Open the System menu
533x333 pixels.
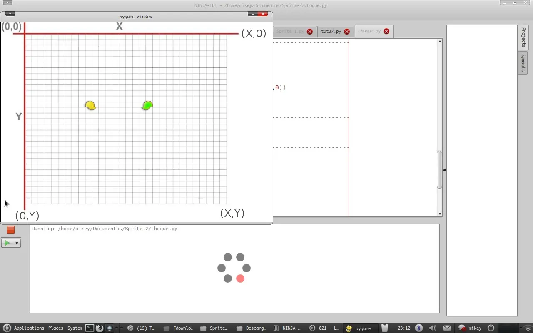(x=75, y=328)
